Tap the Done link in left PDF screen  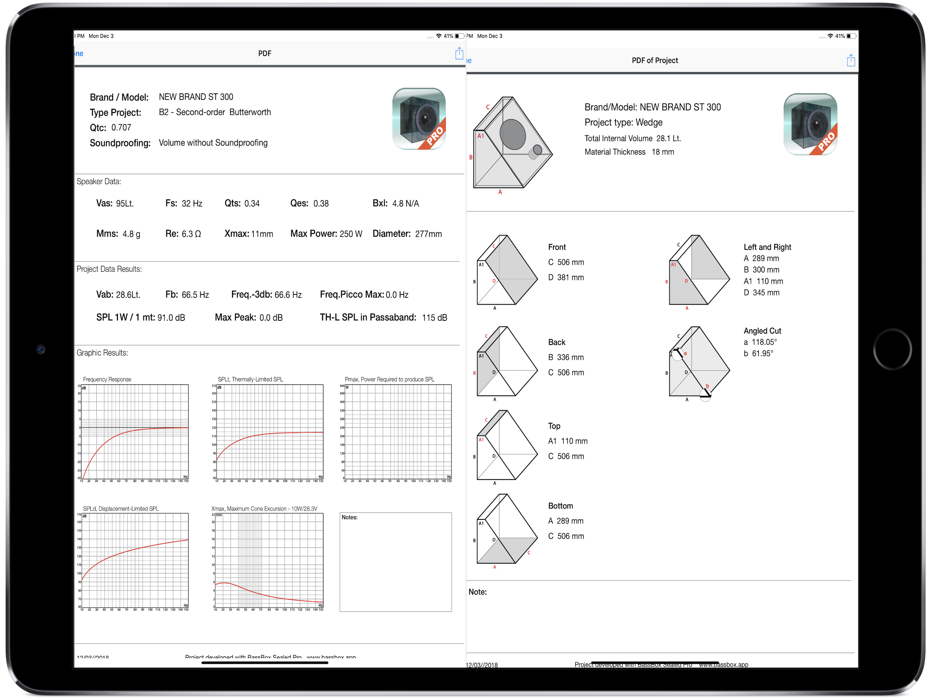coord(79,54)
